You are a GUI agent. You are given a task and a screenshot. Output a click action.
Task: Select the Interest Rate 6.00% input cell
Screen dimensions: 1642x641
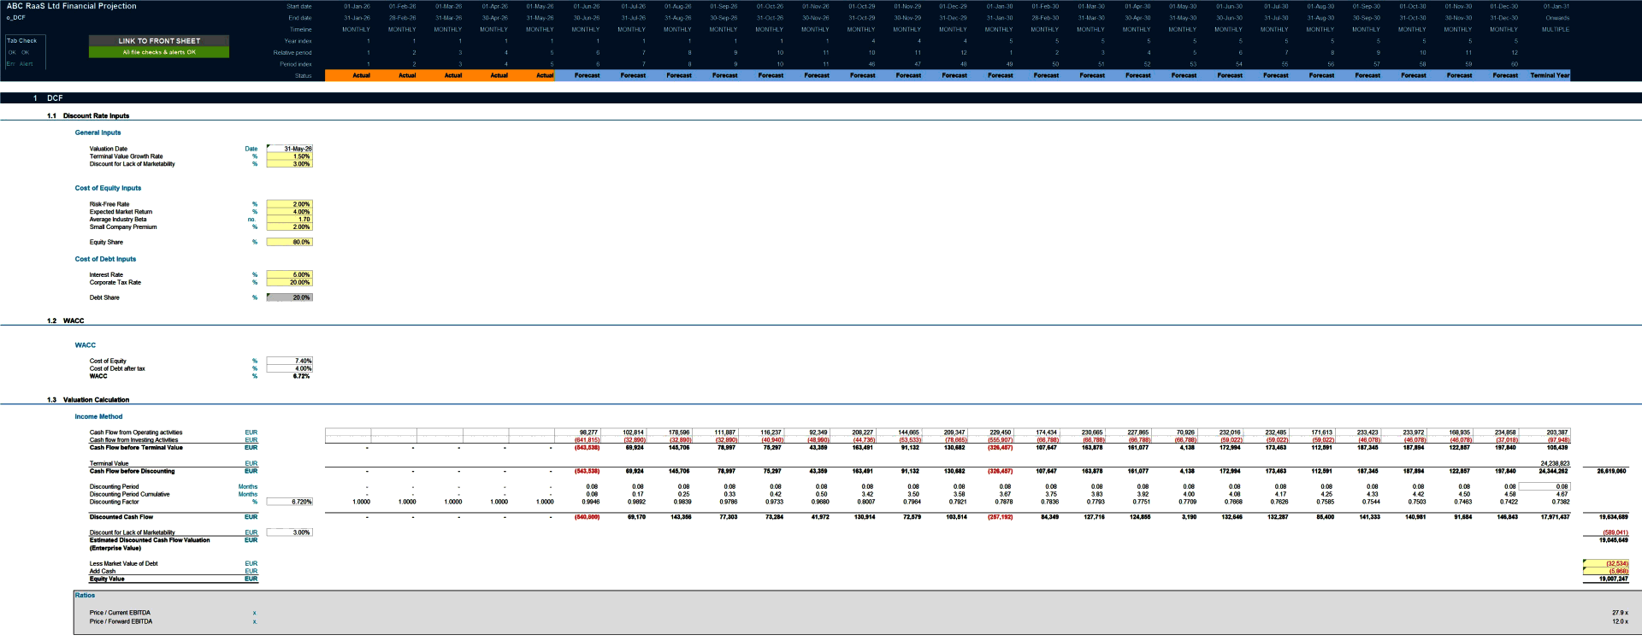(290, 274)
